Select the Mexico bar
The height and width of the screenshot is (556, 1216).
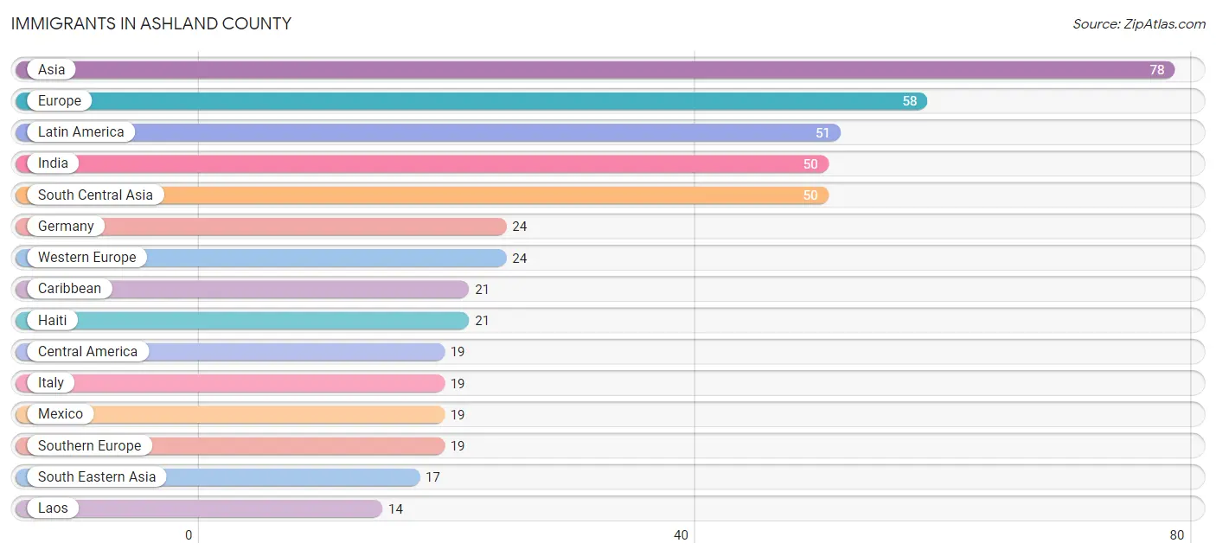(x=230, y=414)
